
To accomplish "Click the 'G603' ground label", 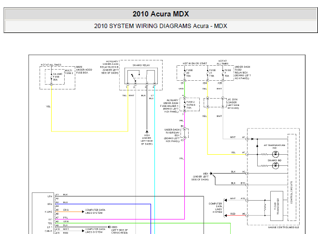I will click(114, 227).
